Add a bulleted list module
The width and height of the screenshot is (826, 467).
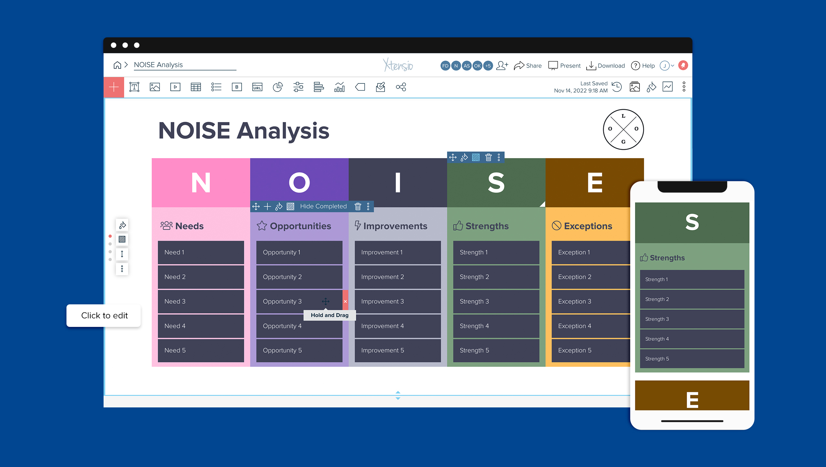[x=216, y=87]
